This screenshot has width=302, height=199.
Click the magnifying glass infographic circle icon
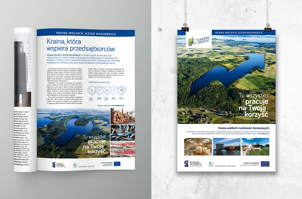tap(99, 90)
